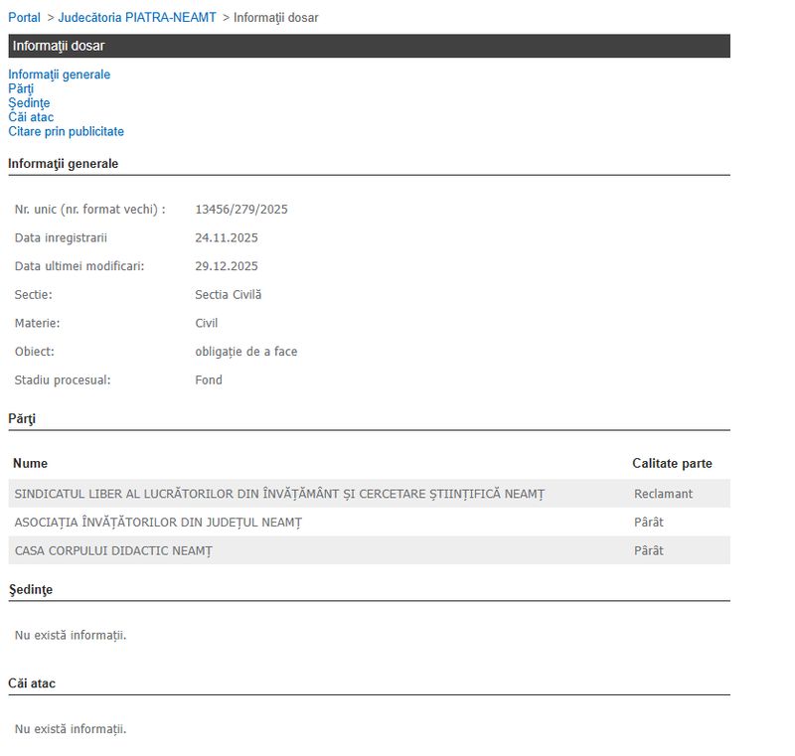Image resolution: width=795 pixels, height=756 pixels.
Task: Click the Nume column header
Action: tap(30, 463)
